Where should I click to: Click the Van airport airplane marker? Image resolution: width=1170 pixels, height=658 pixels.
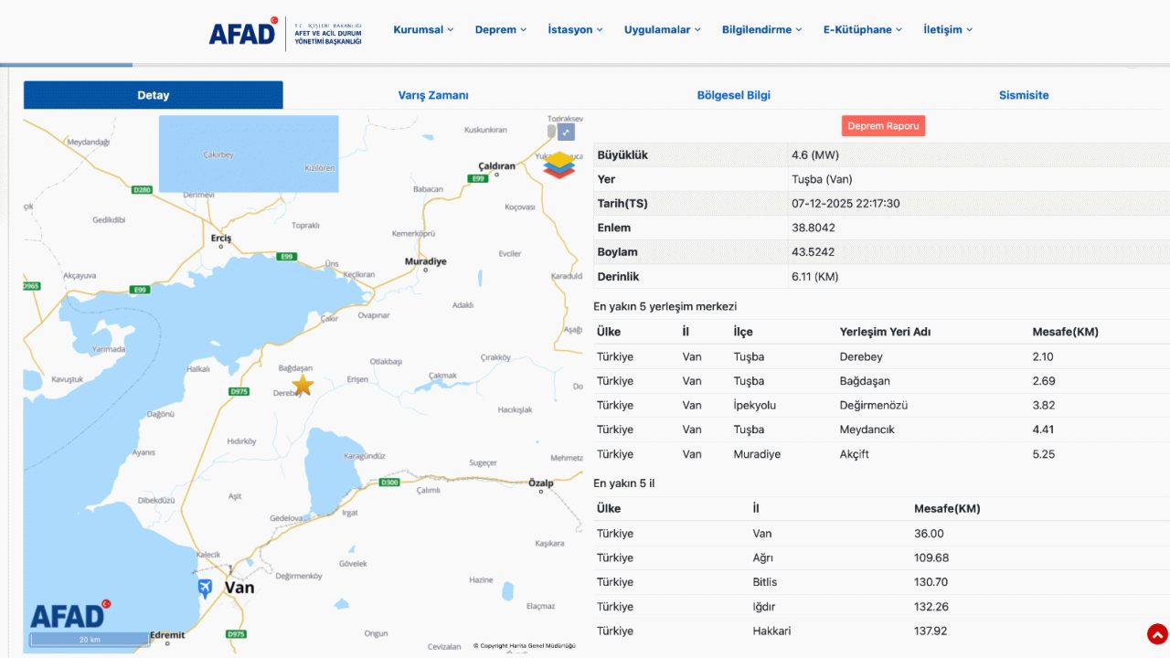pos(205,588)
